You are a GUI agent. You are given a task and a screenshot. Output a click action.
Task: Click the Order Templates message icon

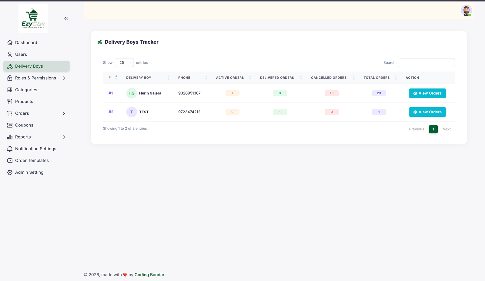[x=10, y=161]
